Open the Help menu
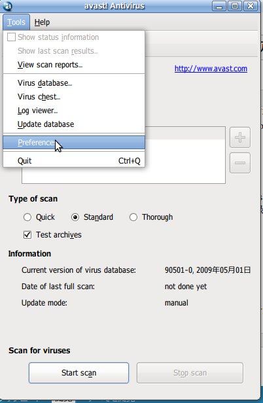The image size is (263, 403). click(x=42, y=22)
